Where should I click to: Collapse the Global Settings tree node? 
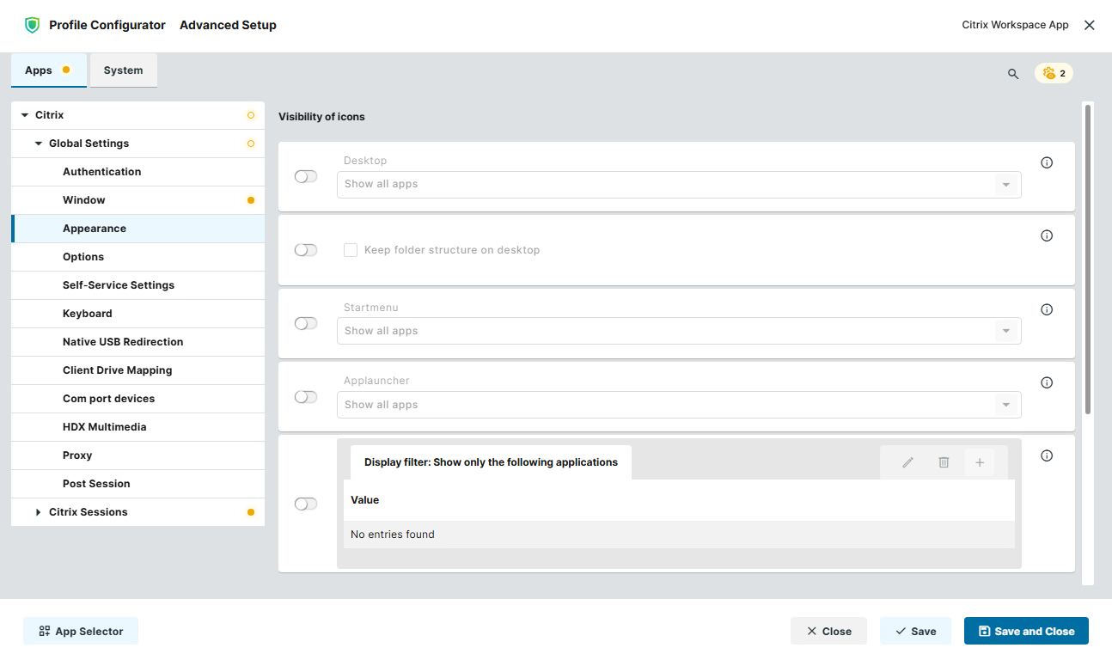click(39, 144)
